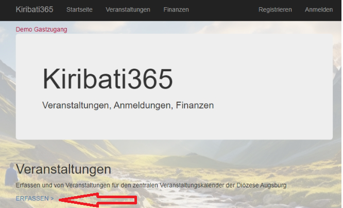Click the Veranstaltungen section heading

click(63, 169)
